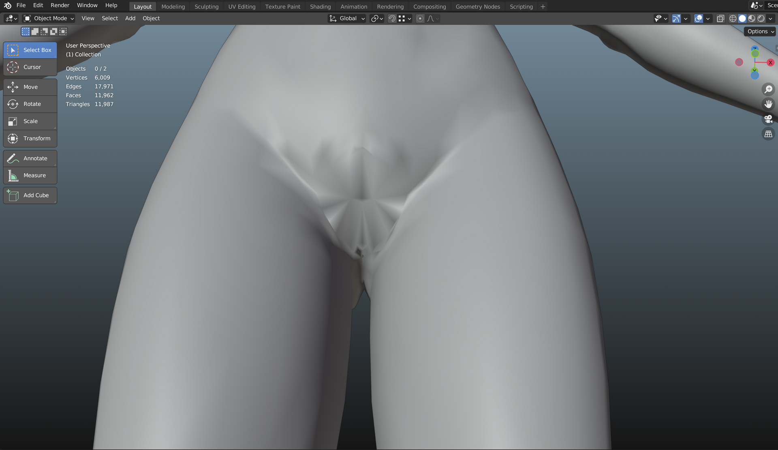Click the red X axis gizmo handle
Viewport: 778px width, 450px height.
(x=770, y=62)
